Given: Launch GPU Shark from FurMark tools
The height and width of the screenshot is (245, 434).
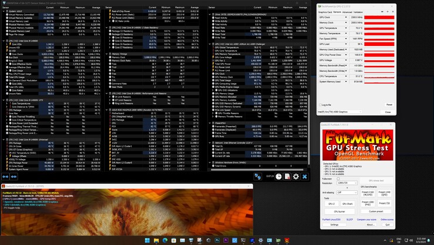Looking at the screenshot, I should tap(348, 204).
